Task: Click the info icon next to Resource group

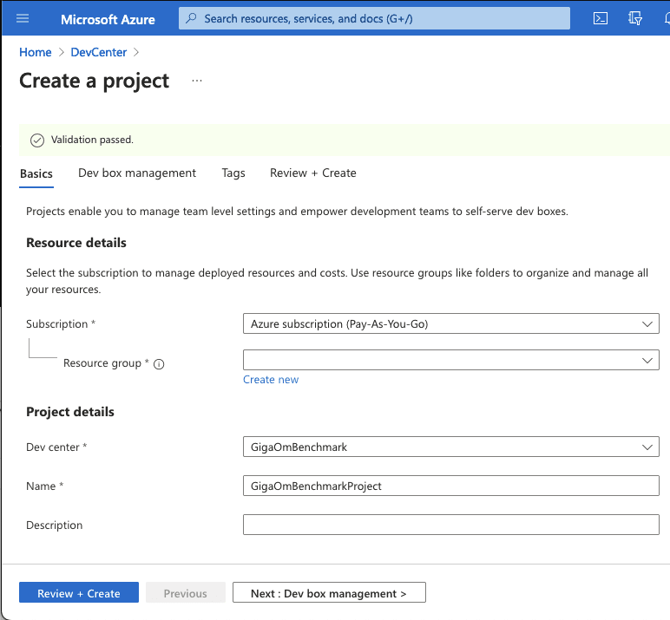Action: (x=159, y=364)
